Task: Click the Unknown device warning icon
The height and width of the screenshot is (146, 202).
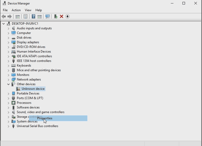Action: pos(18,89)
